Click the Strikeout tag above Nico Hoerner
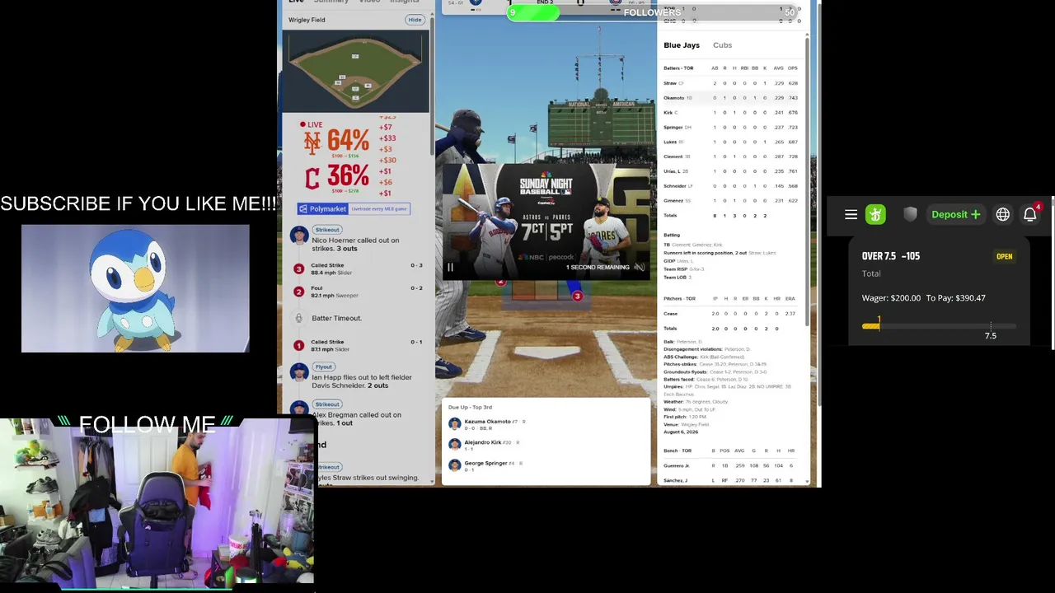This screenshot has height=593, width=1055. point(327,230)
